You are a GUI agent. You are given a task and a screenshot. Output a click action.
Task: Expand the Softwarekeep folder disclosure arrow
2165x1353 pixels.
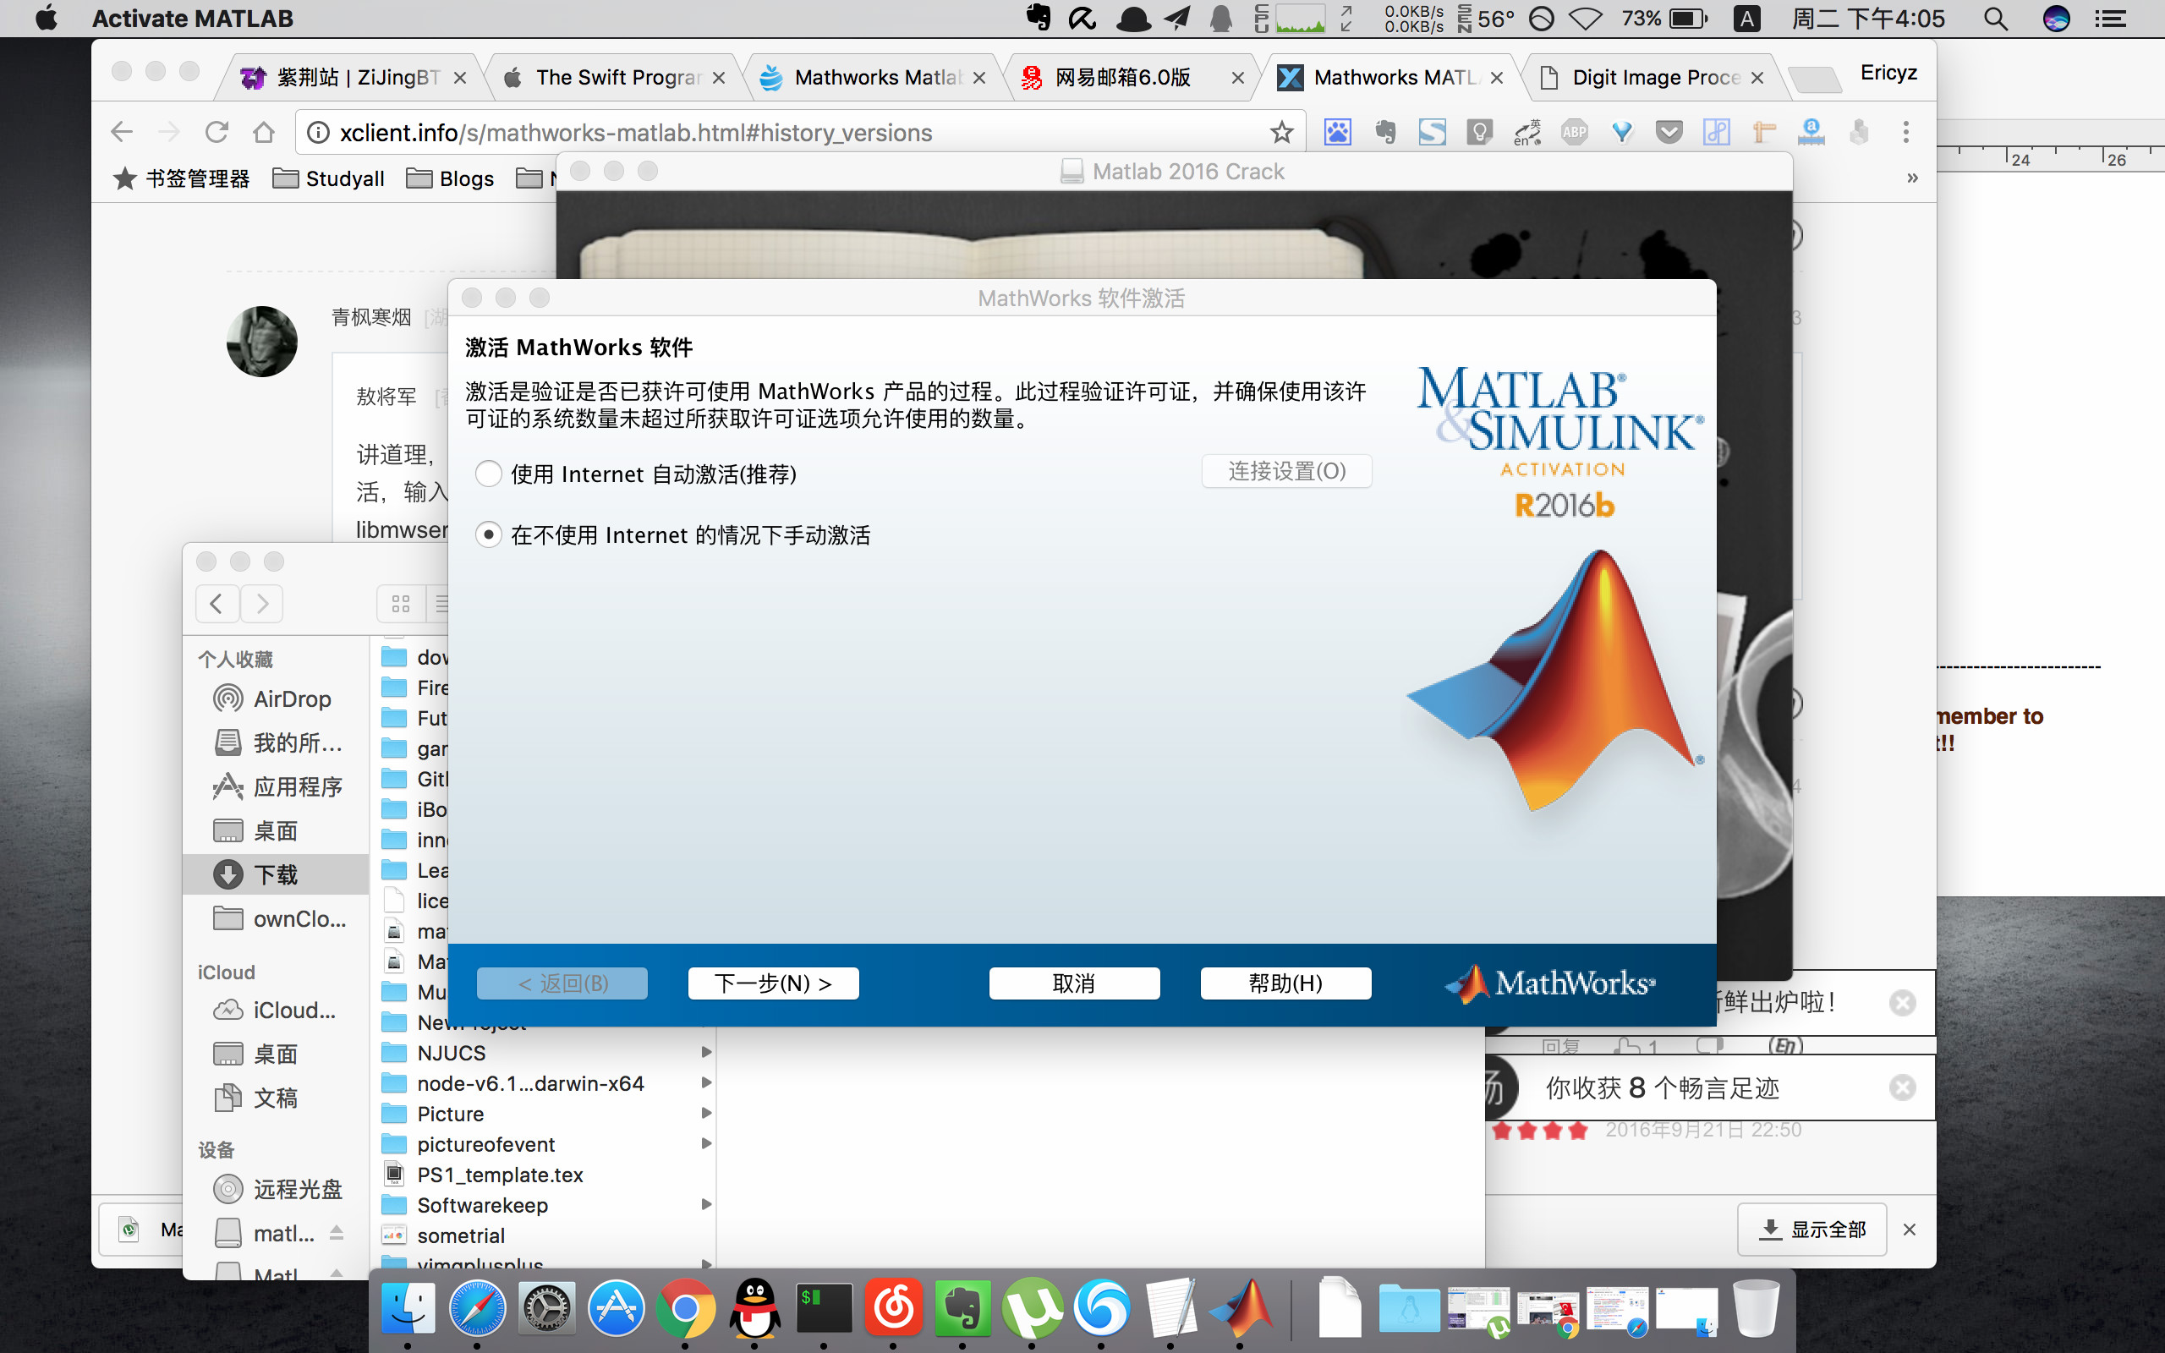pos(706,1204)
